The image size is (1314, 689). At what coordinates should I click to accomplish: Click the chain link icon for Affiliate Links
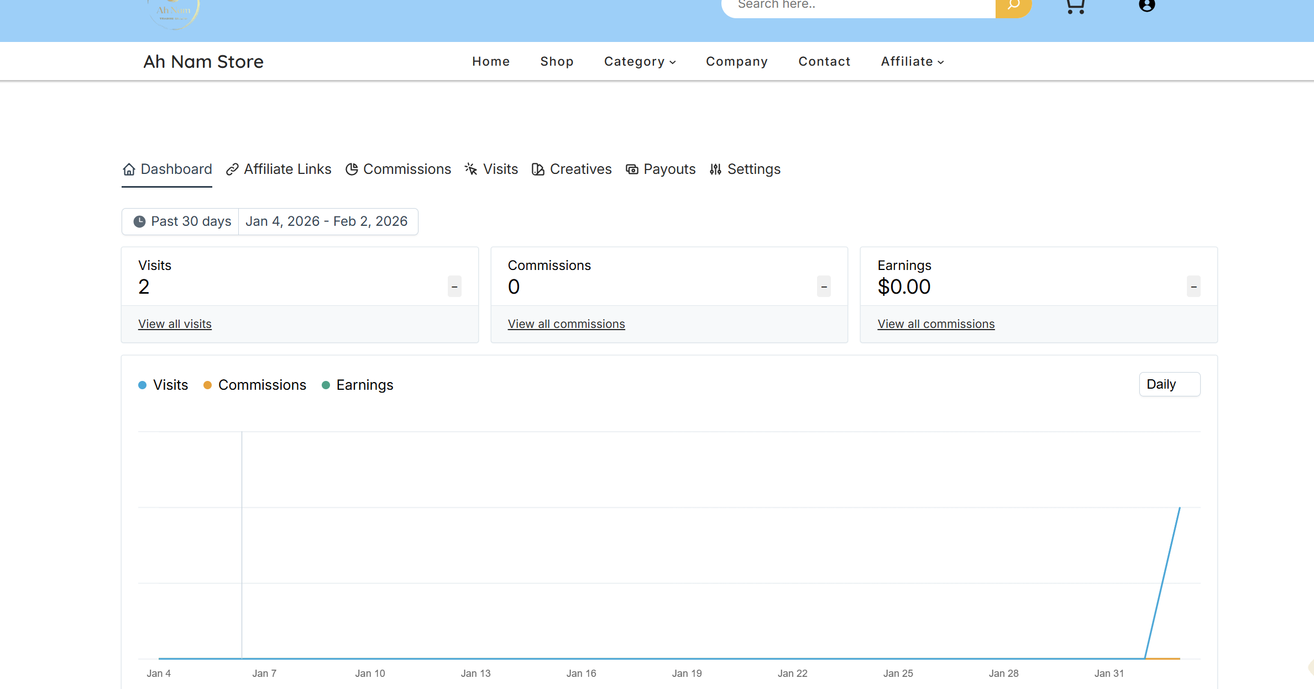232,169
